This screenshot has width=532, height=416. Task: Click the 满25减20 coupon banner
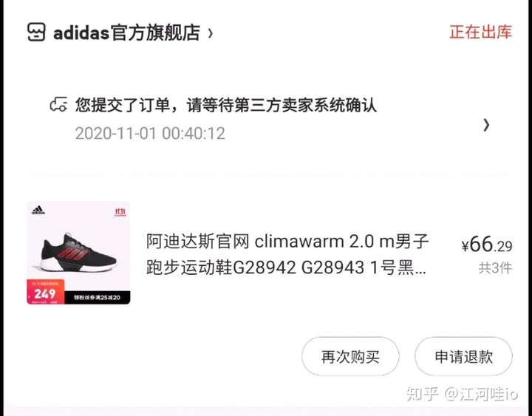(97, 298)
